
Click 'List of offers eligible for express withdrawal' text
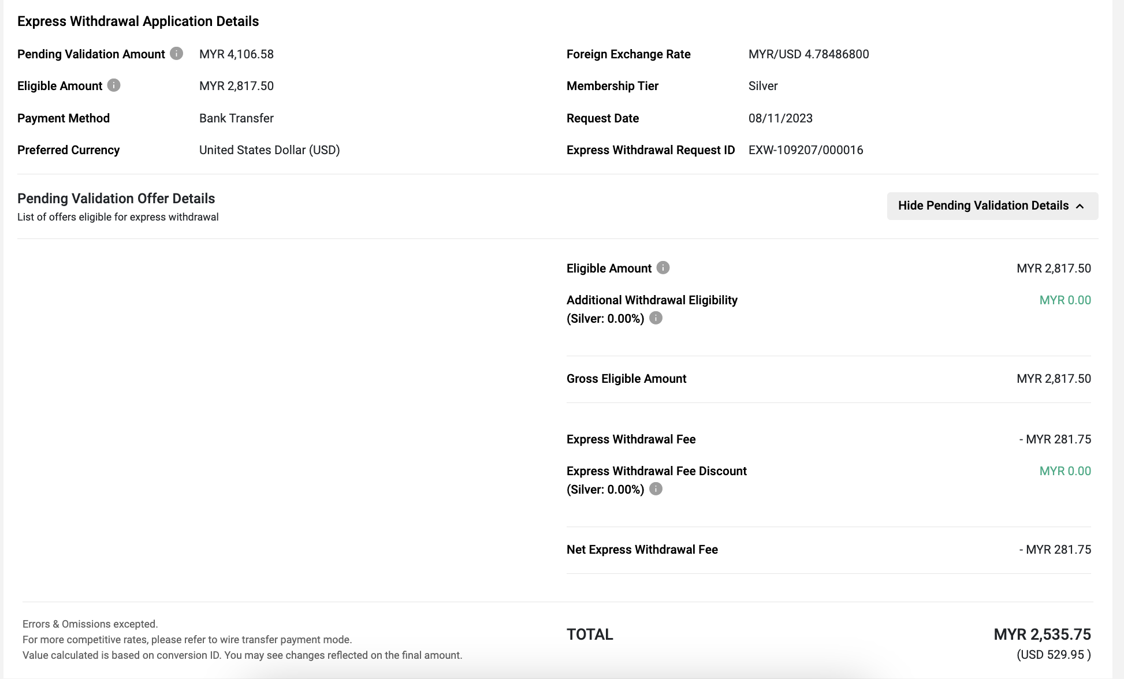pyautogui.click(x=118, y=217)
